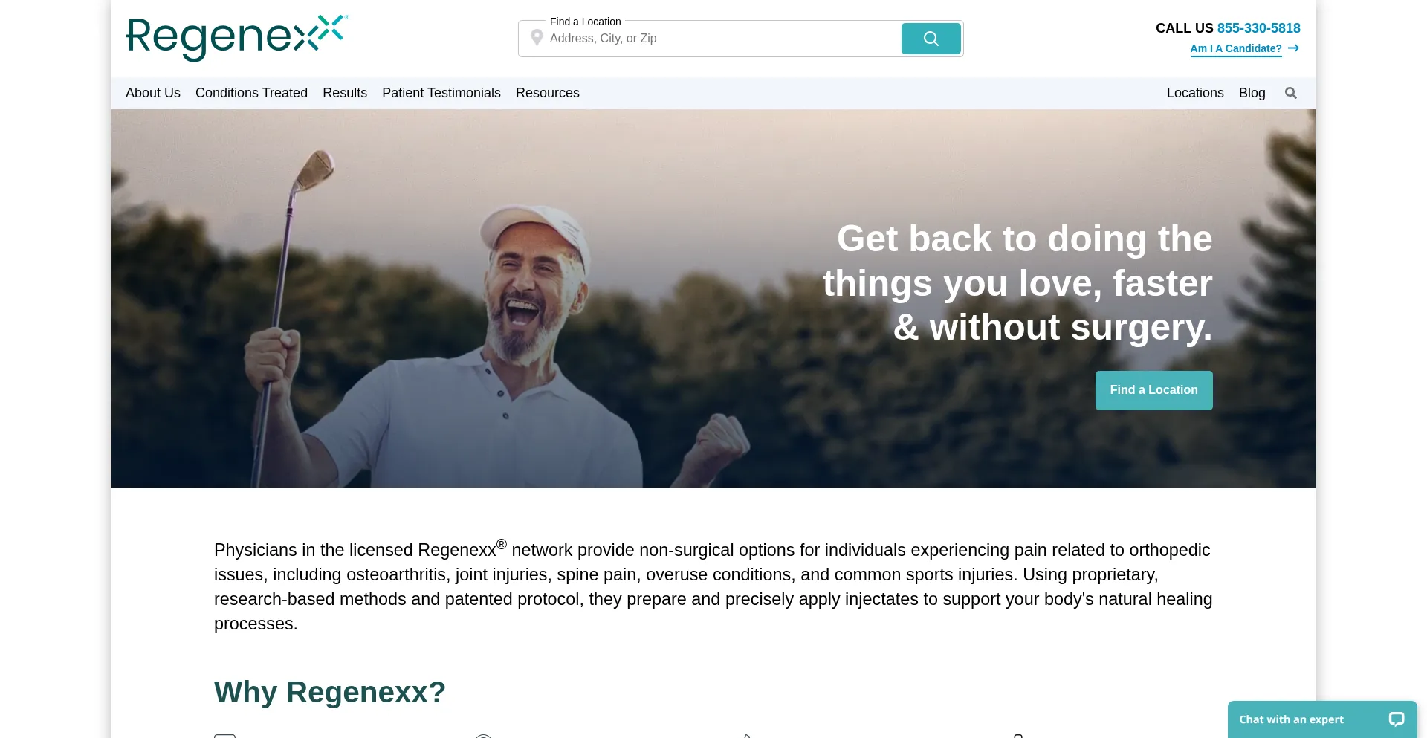The height and width of the screenshot is (738, 1427).
Task: Click the Am I A Candidate link
Action: point(1236,48)
